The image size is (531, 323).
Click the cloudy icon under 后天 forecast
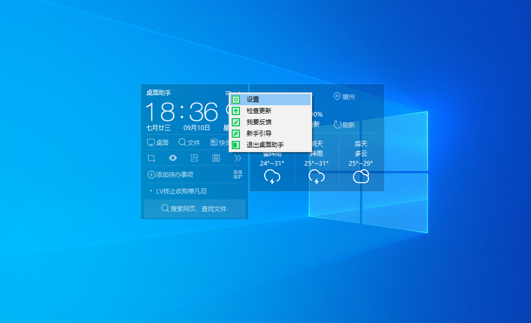pyautogui.click(x=361, y=176)
